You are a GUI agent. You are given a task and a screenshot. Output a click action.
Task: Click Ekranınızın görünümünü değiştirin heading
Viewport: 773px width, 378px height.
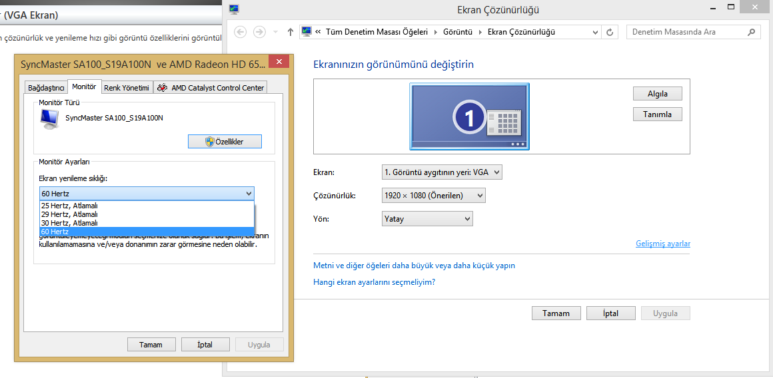click(394, 64)
